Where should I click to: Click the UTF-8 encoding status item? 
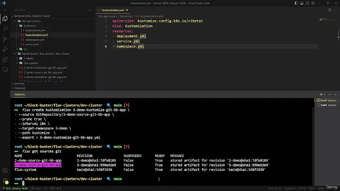tap(302, 188)
